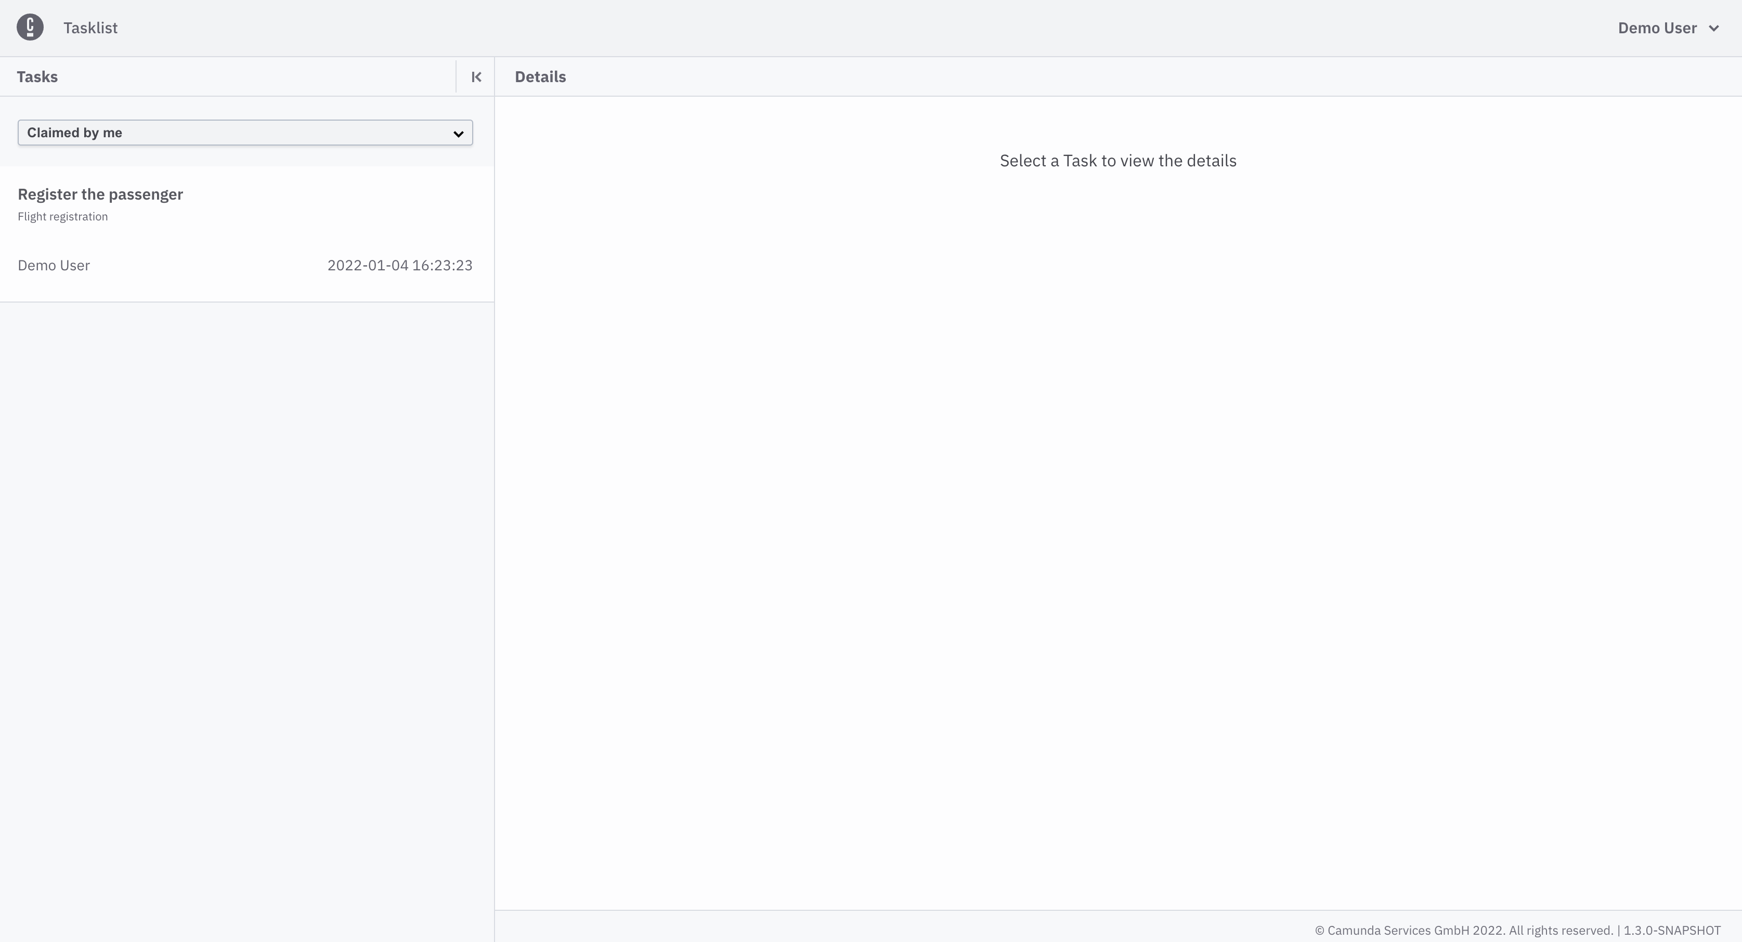Open the Demo User account menu
Image resolution: width=1742 pixels, height=942 pixels.
tap(1657, 28)
